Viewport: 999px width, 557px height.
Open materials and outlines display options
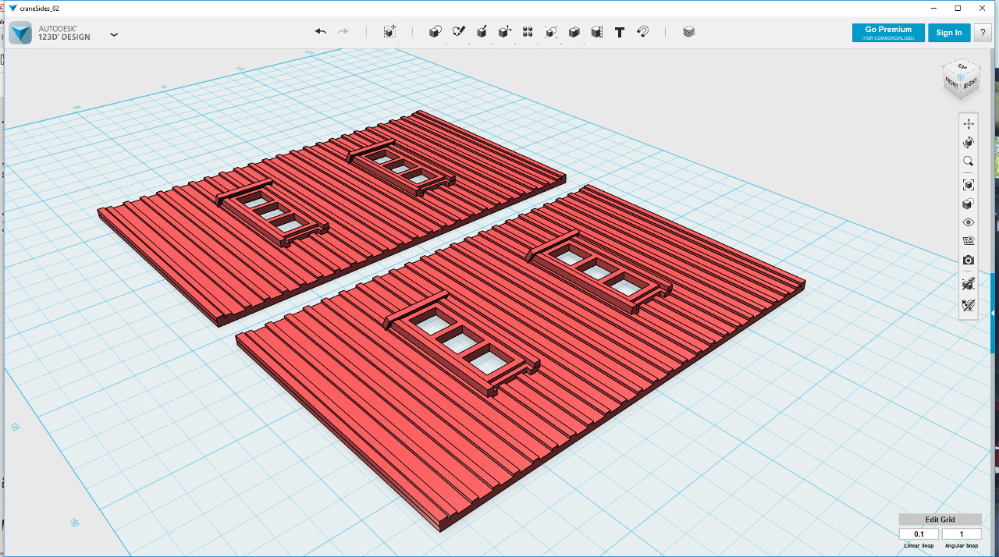tap(969, 204)
